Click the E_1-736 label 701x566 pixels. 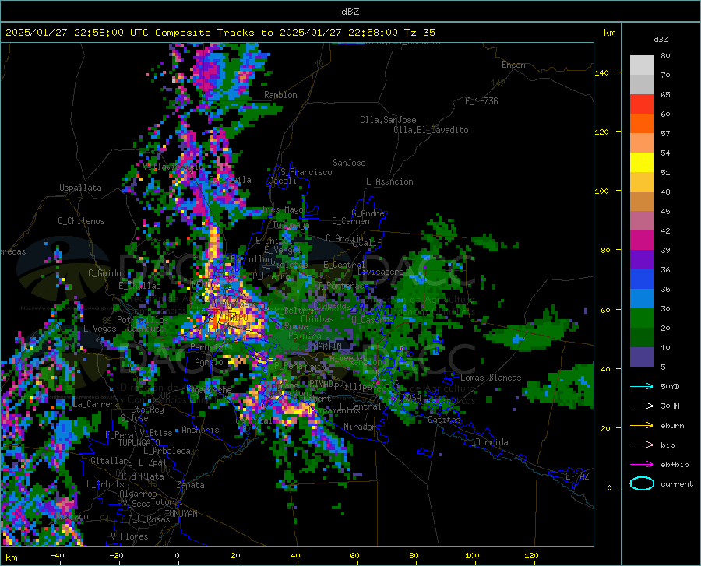(x=481, y=101)
